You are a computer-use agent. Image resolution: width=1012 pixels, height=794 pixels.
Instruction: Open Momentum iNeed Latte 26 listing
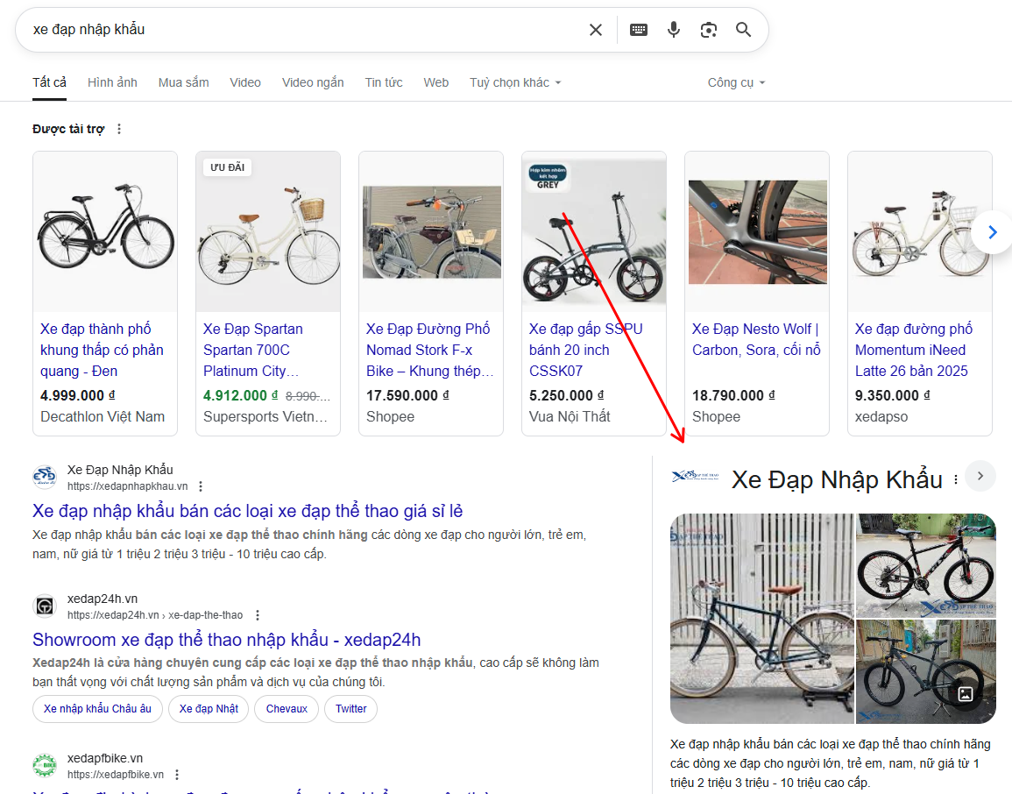(x=914, y=350)
